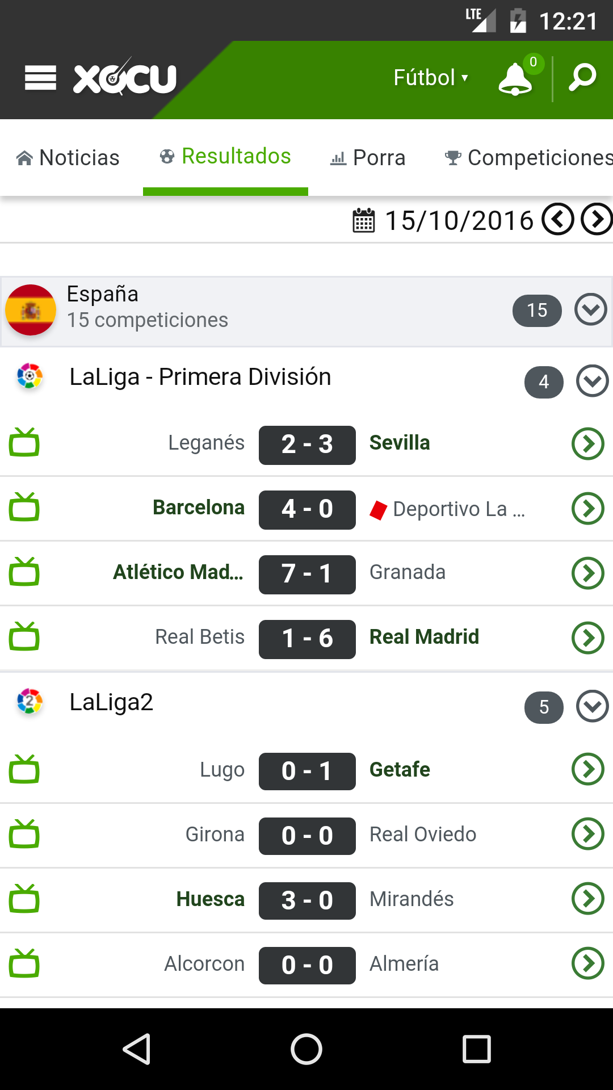Open Barcelona match details arrow
This screenshot has height=1090, width=613.
click(587, 509)
